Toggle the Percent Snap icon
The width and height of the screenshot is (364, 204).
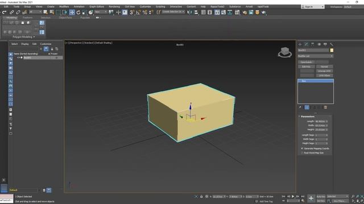145,12
